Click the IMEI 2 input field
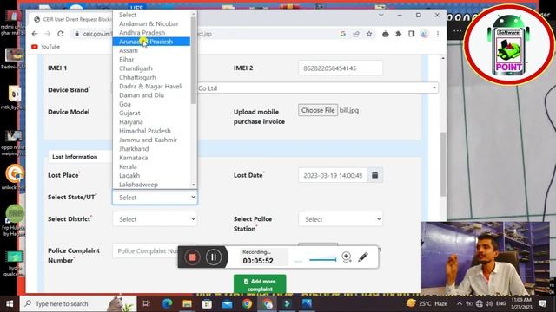The height and width of the screenshot is (312, 556). point(341,68)
